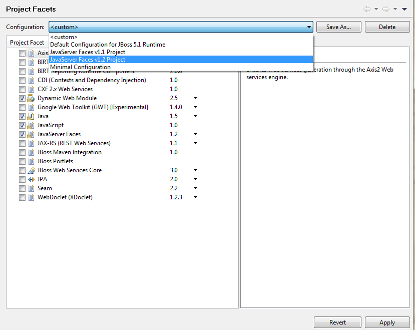This screenshot has width=415, height=330.
Task: Check the JBoss Web Services Core checkbox
Action: (x=22, y=170)
